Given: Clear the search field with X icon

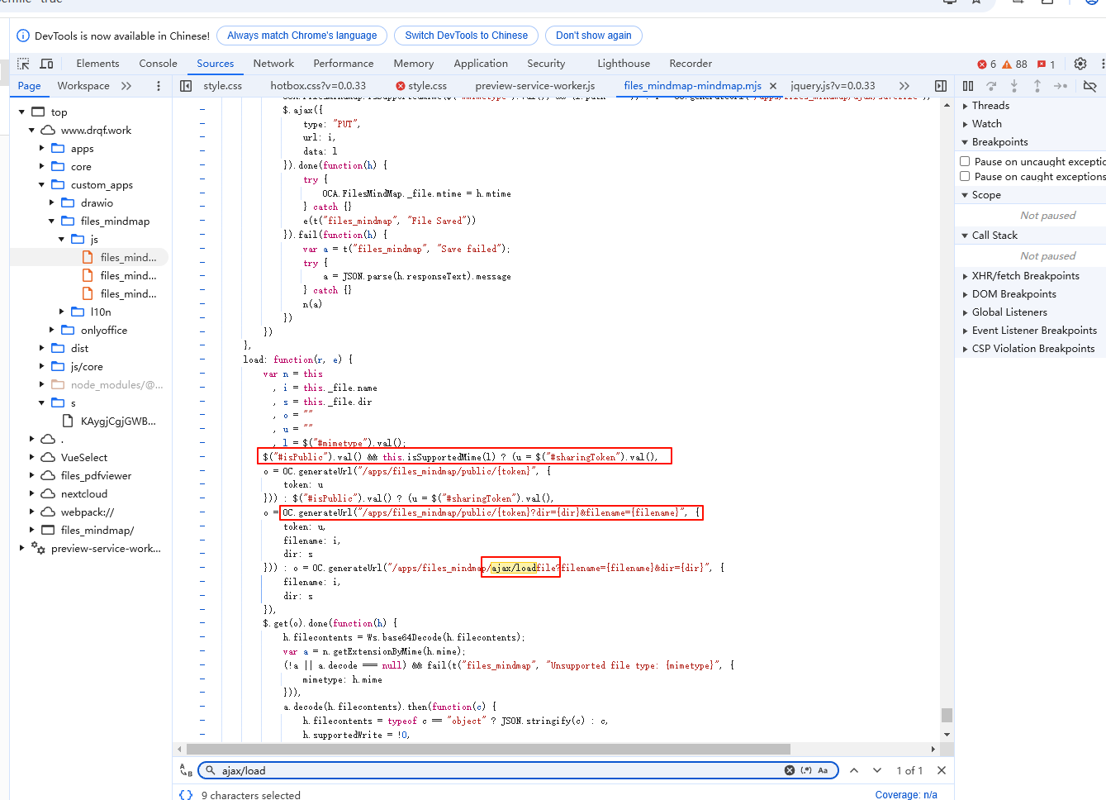Looking at the screenshot, I should click(x=790, y=770).
